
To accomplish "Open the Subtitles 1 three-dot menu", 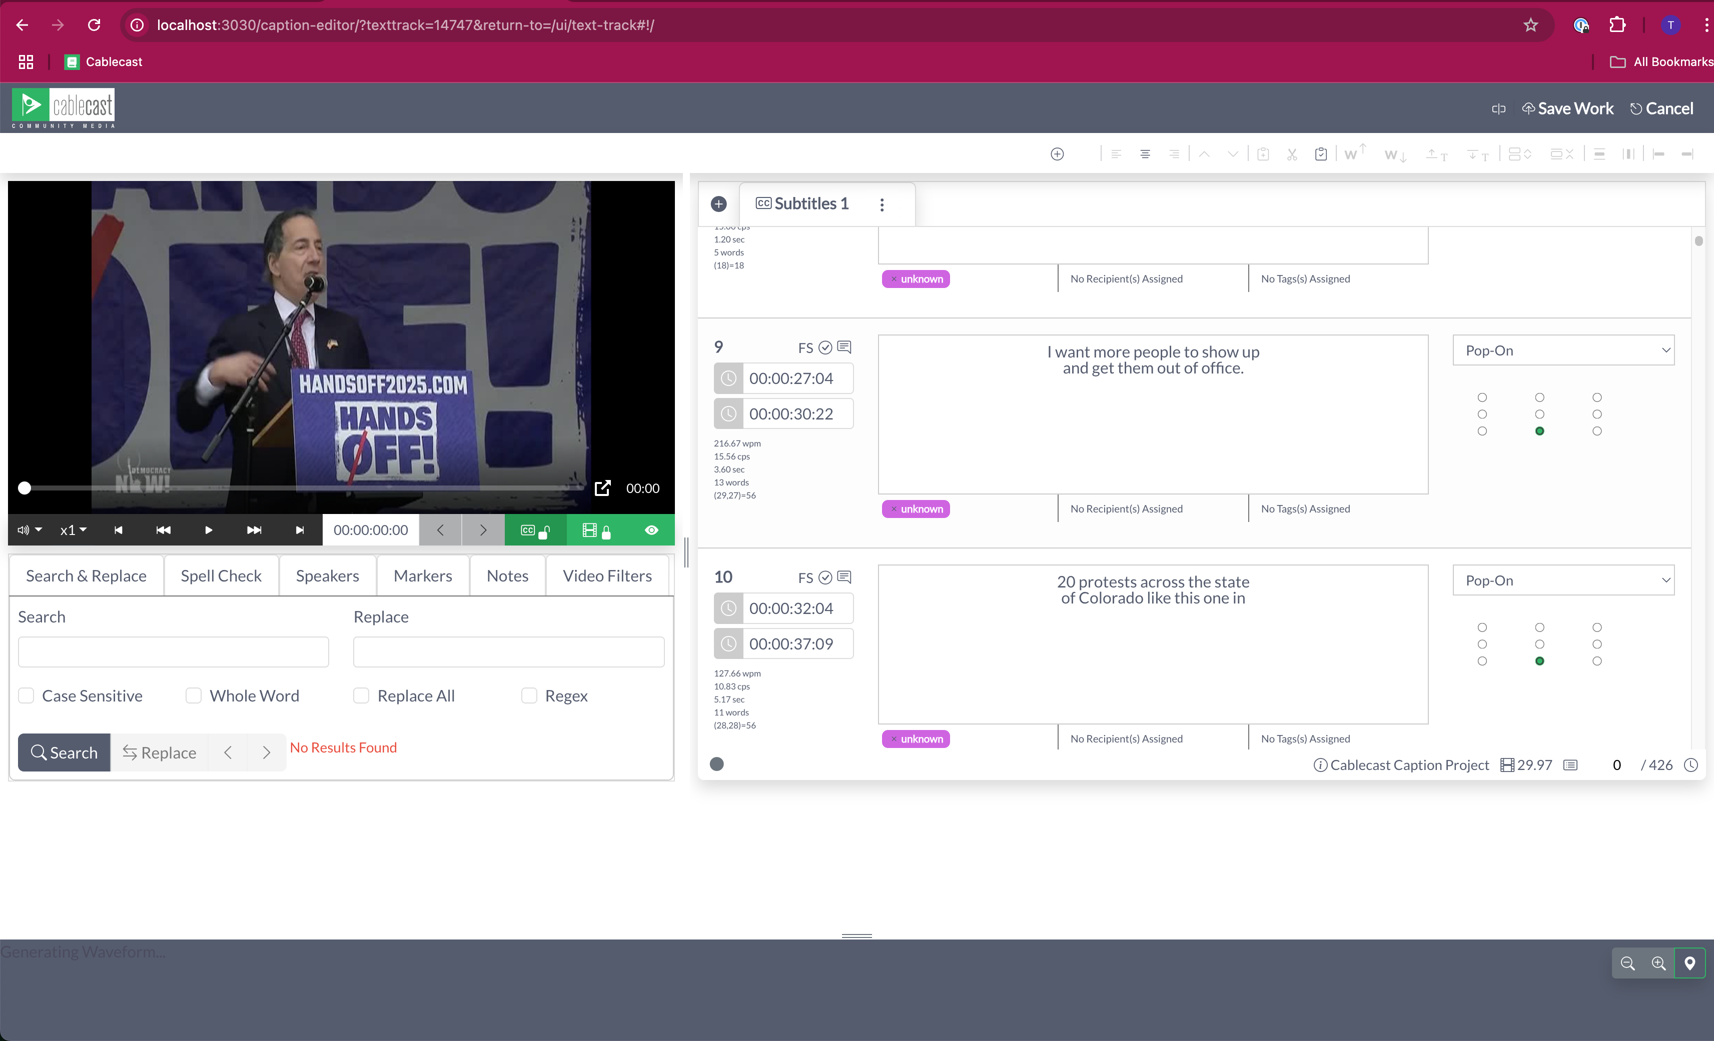I will tap(882, 204).
